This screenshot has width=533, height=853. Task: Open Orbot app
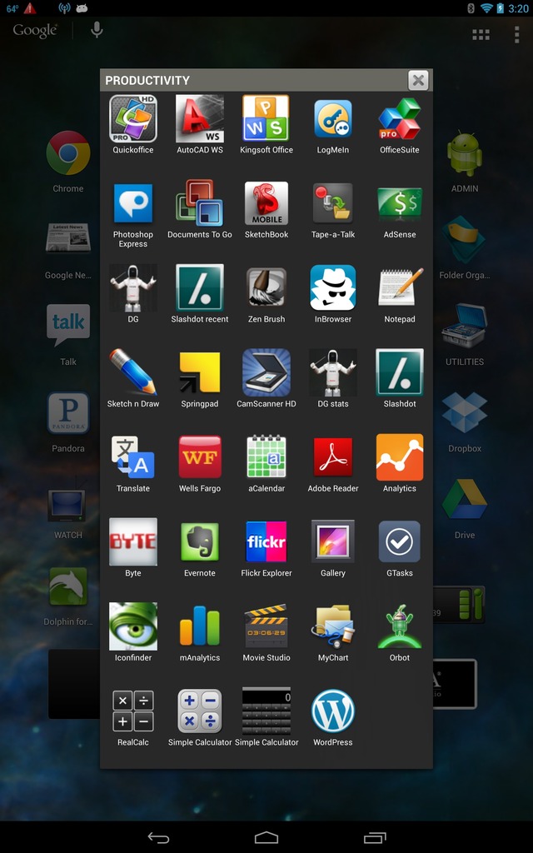(400, 626)
